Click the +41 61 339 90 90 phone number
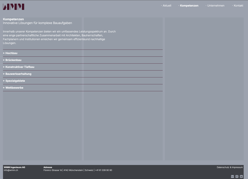Screen dimensions: 248x179 104,170
